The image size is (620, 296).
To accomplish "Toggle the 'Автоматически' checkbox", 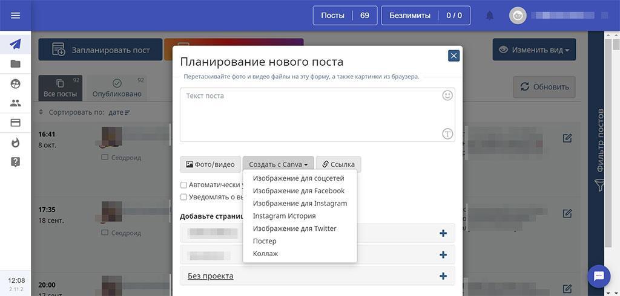I will click(x=183, y=185).
